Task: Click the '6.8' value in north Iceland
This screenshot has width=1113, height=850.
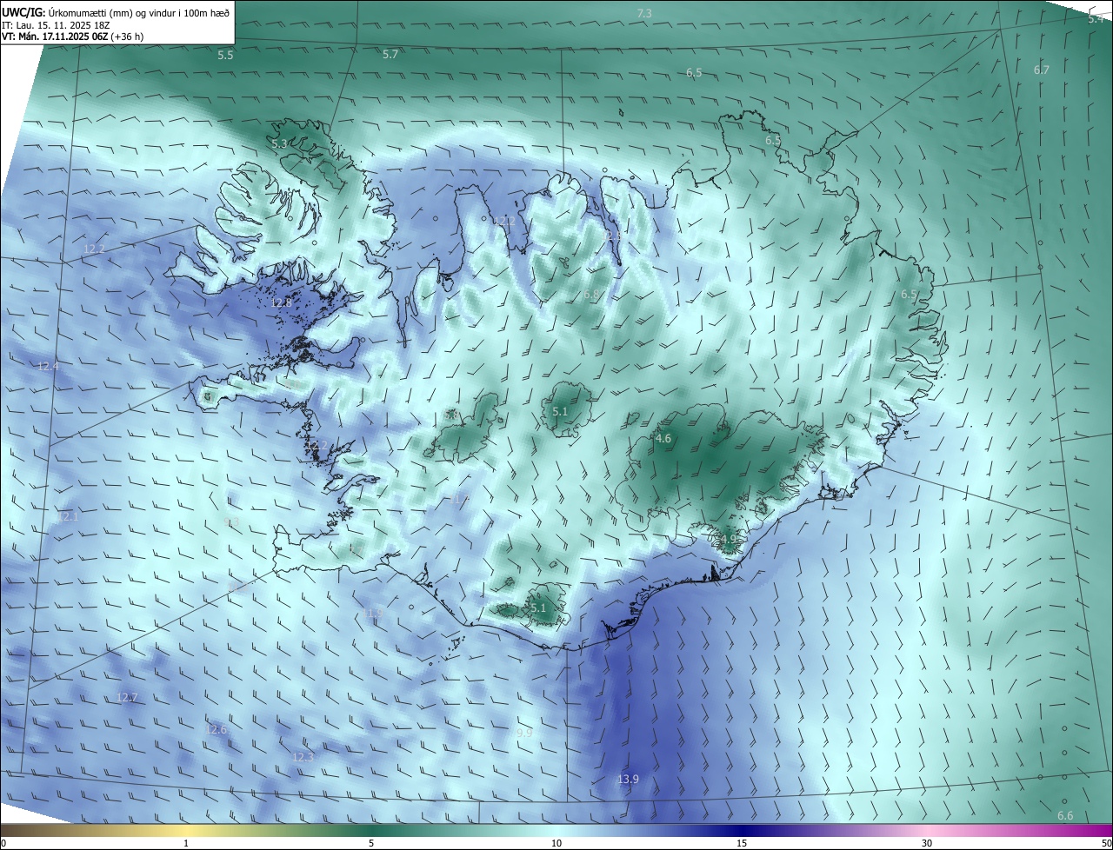Action: pos(591,296)
